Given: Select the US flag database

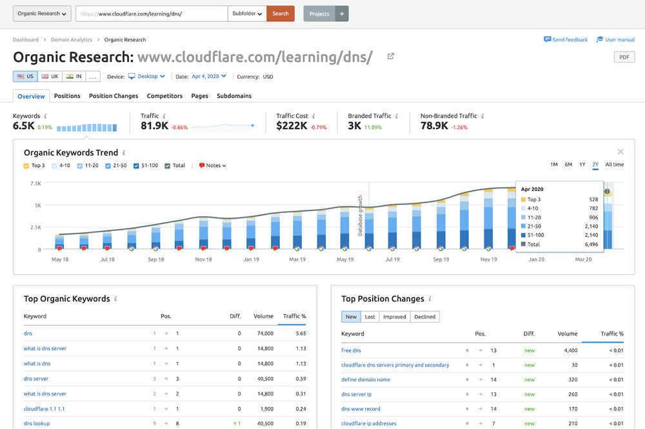Looking at the screenshot, I should [25, 77].
